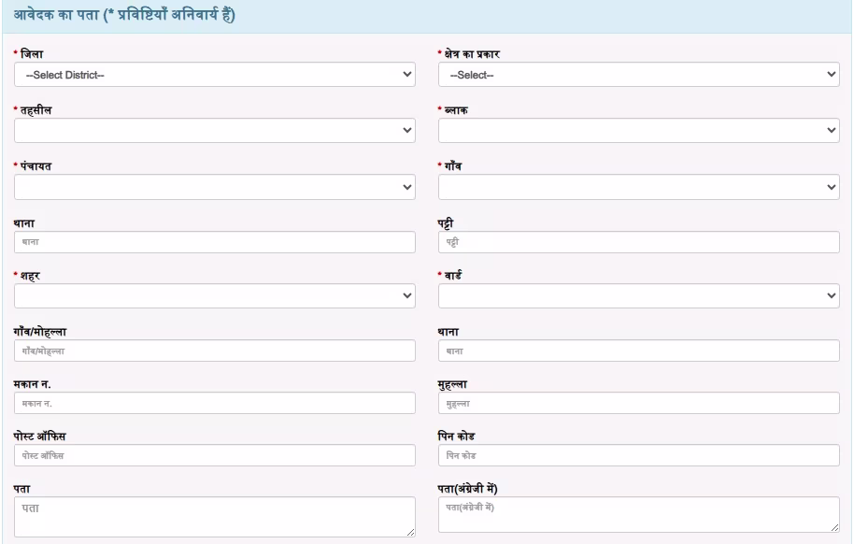
Task: Focus the गाँव/मोहल्ला text field
Action: (215, 351)
